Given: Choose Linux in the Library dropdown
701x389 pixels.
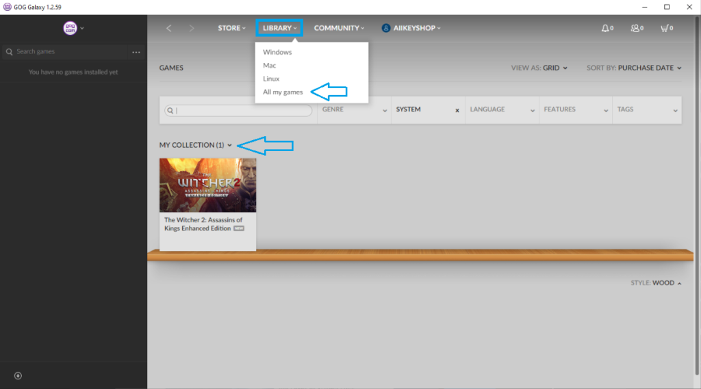Looking at the screenshot, I should coord(271,79).
